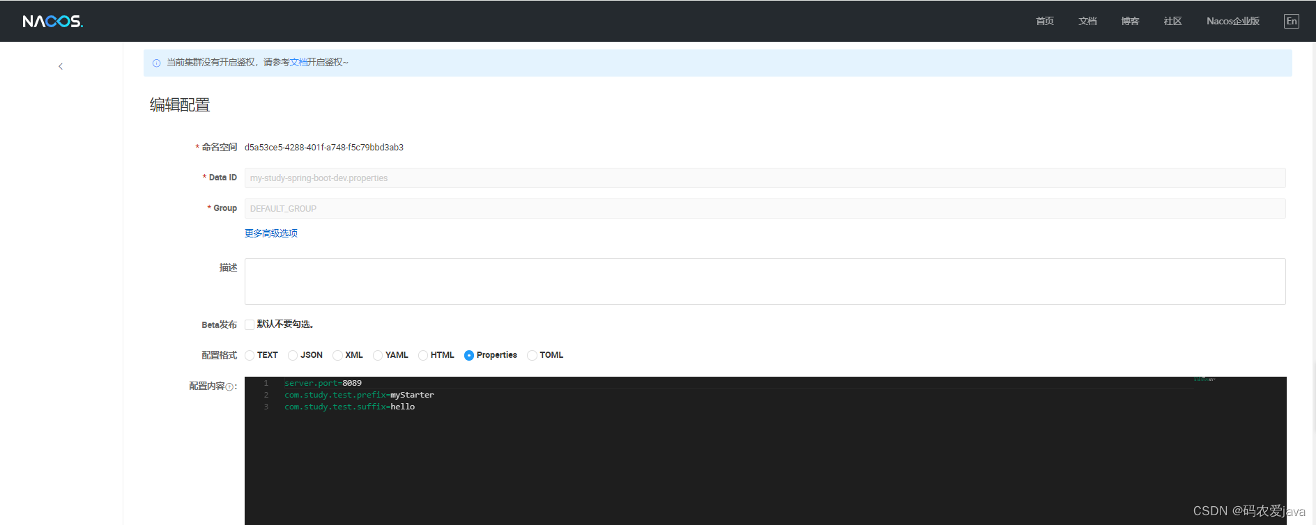Click the server.port=8089 line in the editor
The height and width of the screenshot is (525, 1316).
[323, 383]
